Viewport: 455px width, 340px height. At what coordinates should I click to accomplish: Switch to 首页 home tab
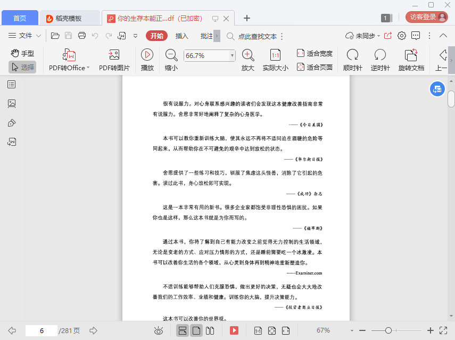coord(20,18)
